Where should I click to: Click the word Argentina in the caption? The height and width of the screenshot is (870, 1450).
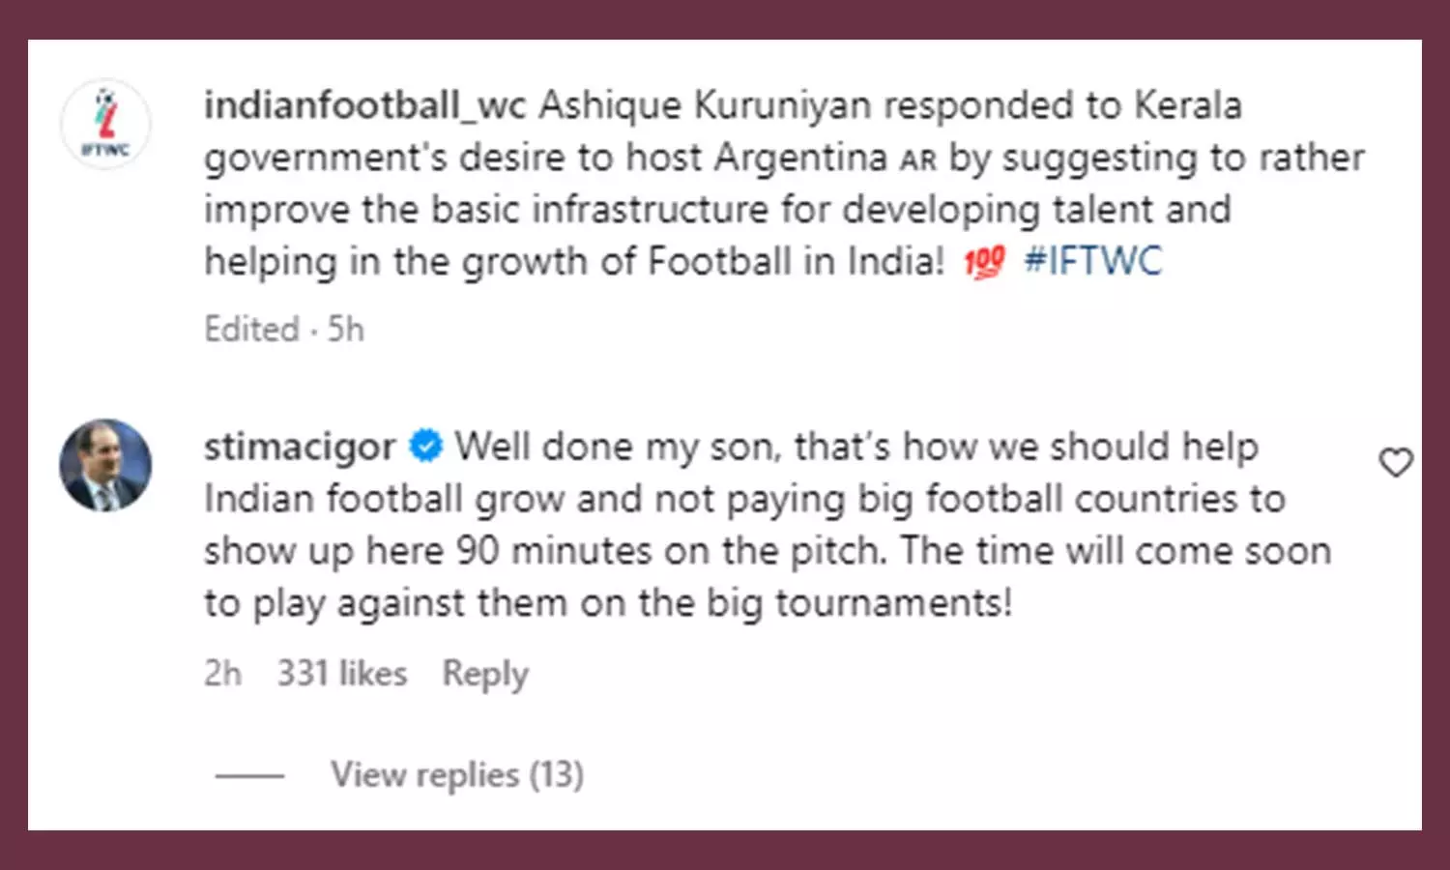(800, 158)
